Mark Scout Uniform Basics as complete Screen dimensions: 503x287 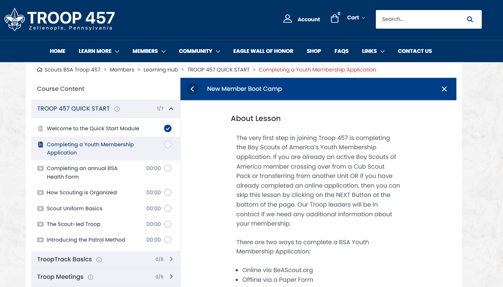[168, 208]
